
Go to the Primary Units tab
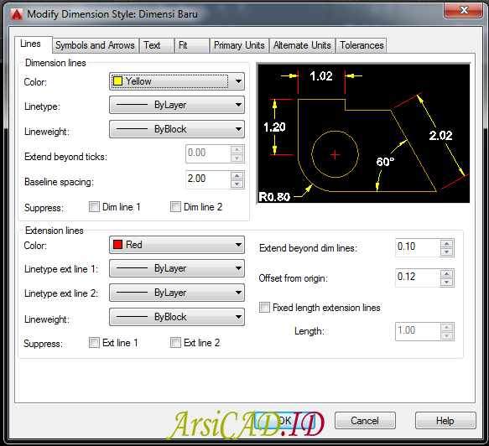pos(239,45)
